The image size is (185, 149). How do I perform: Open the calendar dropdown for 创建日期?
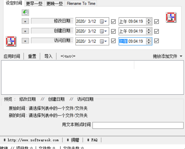(x=103, y=31)
